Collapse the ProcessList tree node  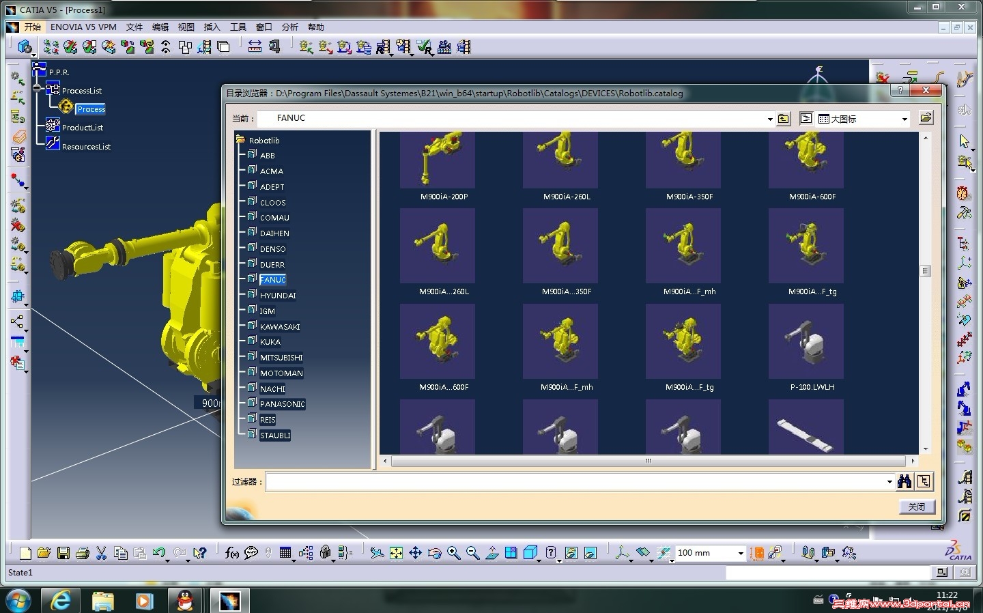point(38,88)
